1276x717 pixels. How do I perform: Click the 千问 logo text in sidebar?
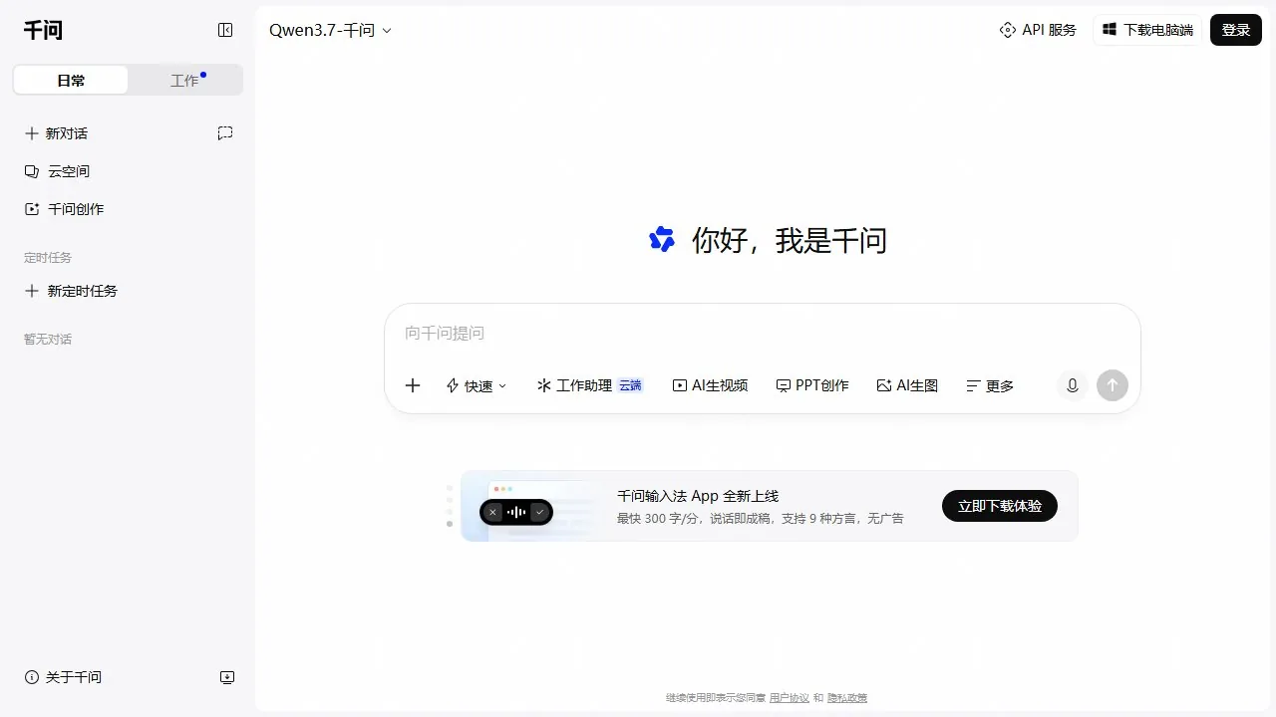43,30
